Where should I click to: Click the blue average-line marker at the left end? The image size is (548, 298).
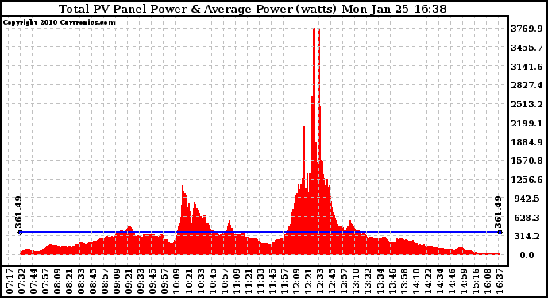(x=21, y=232)
